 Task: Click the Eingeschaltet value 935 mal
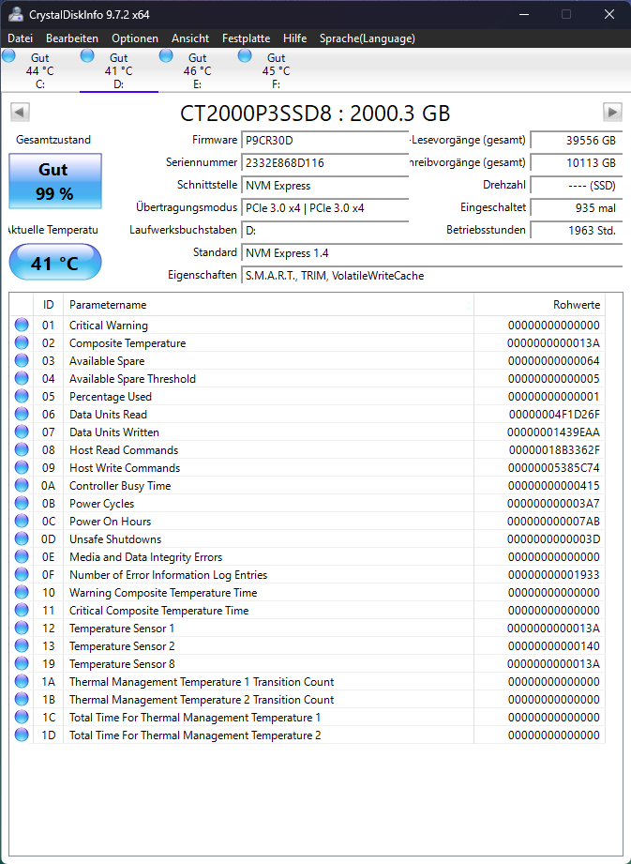577,207
